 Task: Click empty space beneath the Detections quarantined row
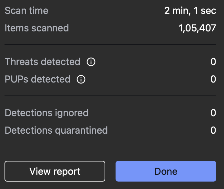pyautogui.click(x=110, y=147)
